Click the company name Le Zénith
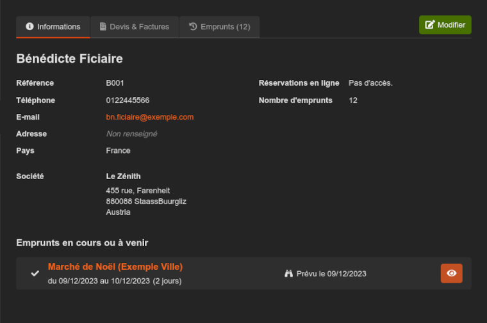Screen dimensions: 487x323 [x=123, y=177]
